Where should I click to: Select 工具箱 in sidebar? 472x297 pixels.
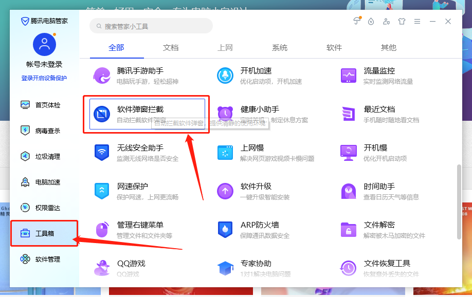tap(44, 233)
